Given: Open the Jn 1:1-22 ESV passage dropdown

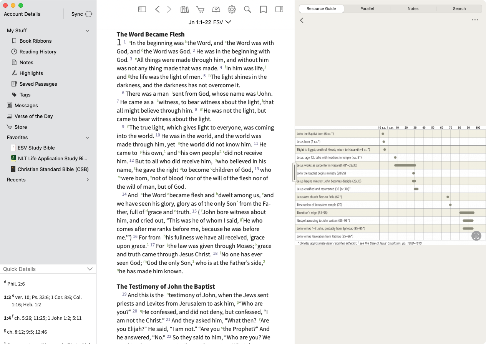Looking at the screenshot, I should 210,22.
